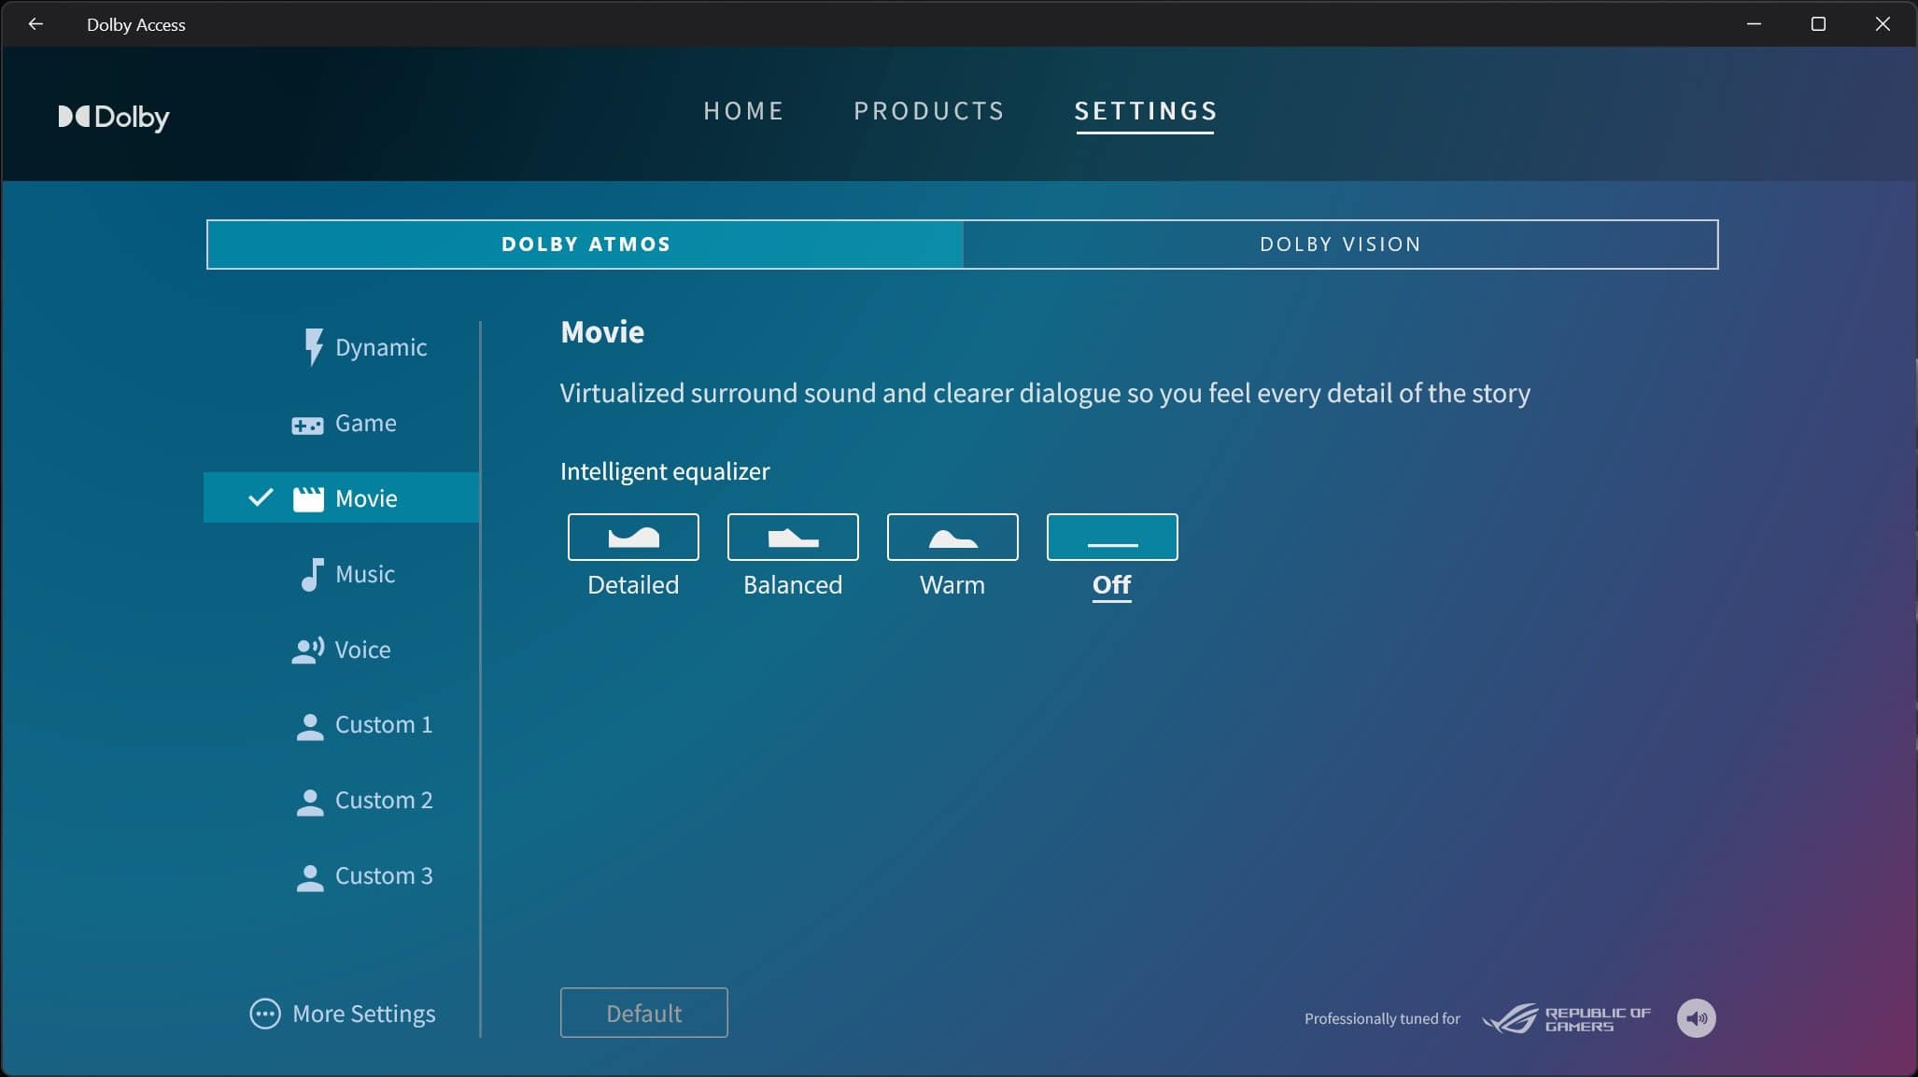Click the Custom 2 profile icon

pyautogui.click(x=310, y=802)
